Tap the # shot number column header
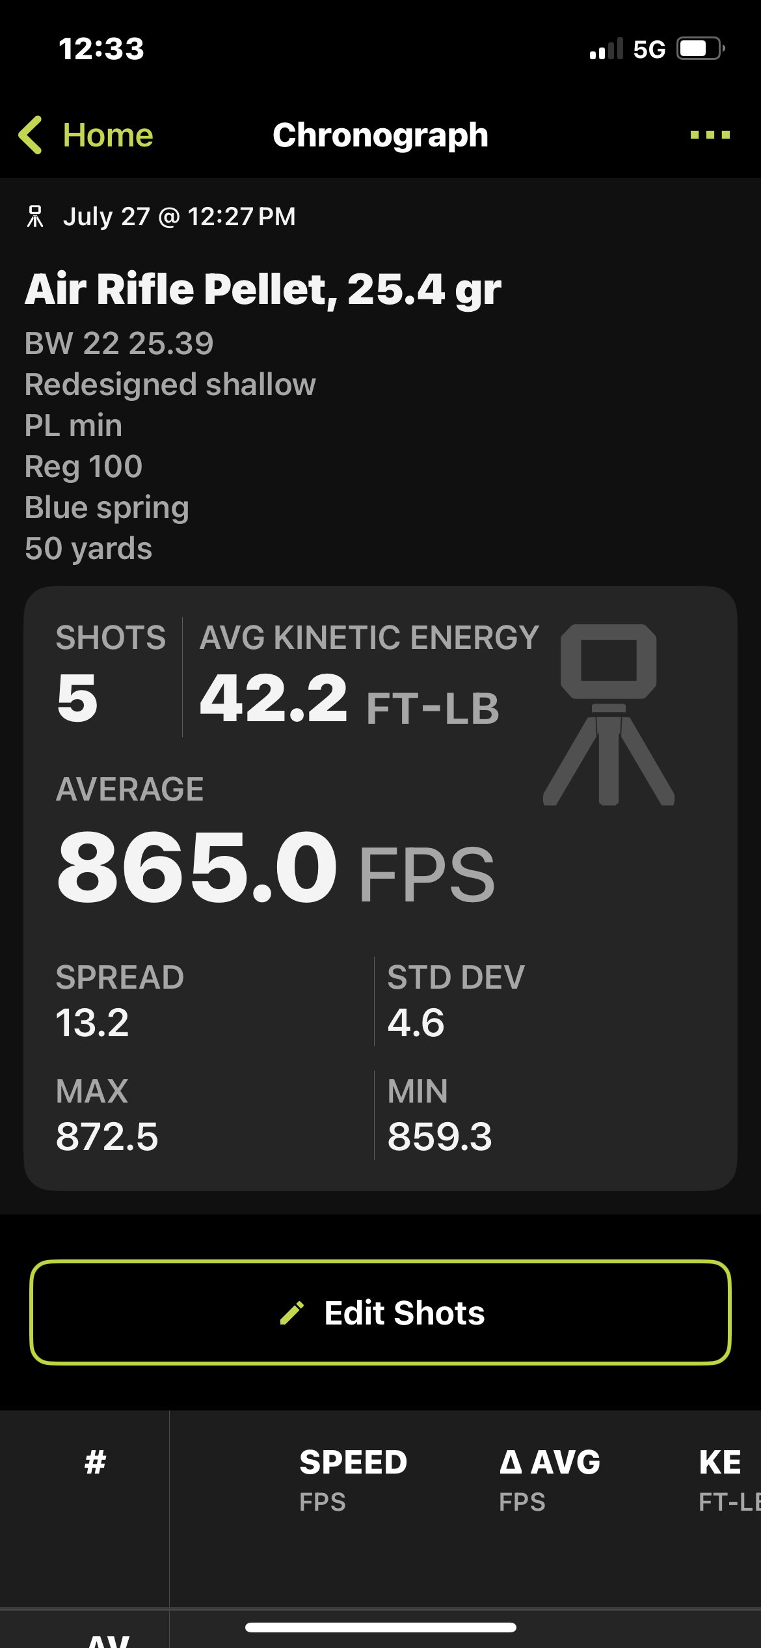Image resolution: width=761 pixels, height=1648 pixels. click(96, 1462)
